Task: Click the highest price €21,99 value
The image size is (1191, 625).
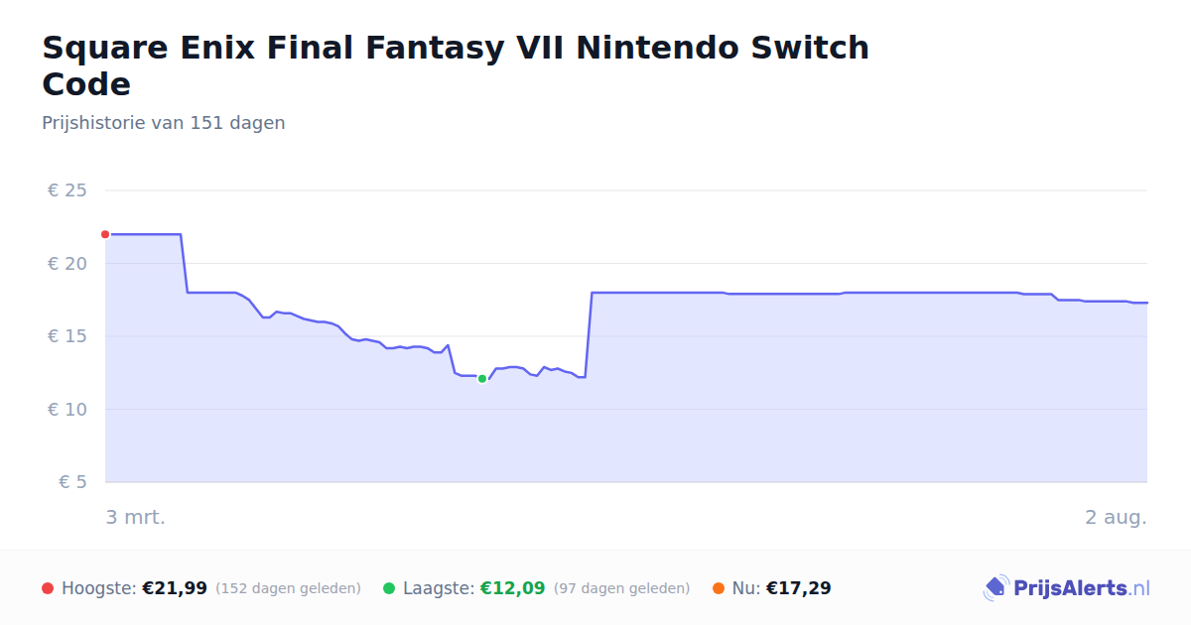Action: click(x=175, y=588)
